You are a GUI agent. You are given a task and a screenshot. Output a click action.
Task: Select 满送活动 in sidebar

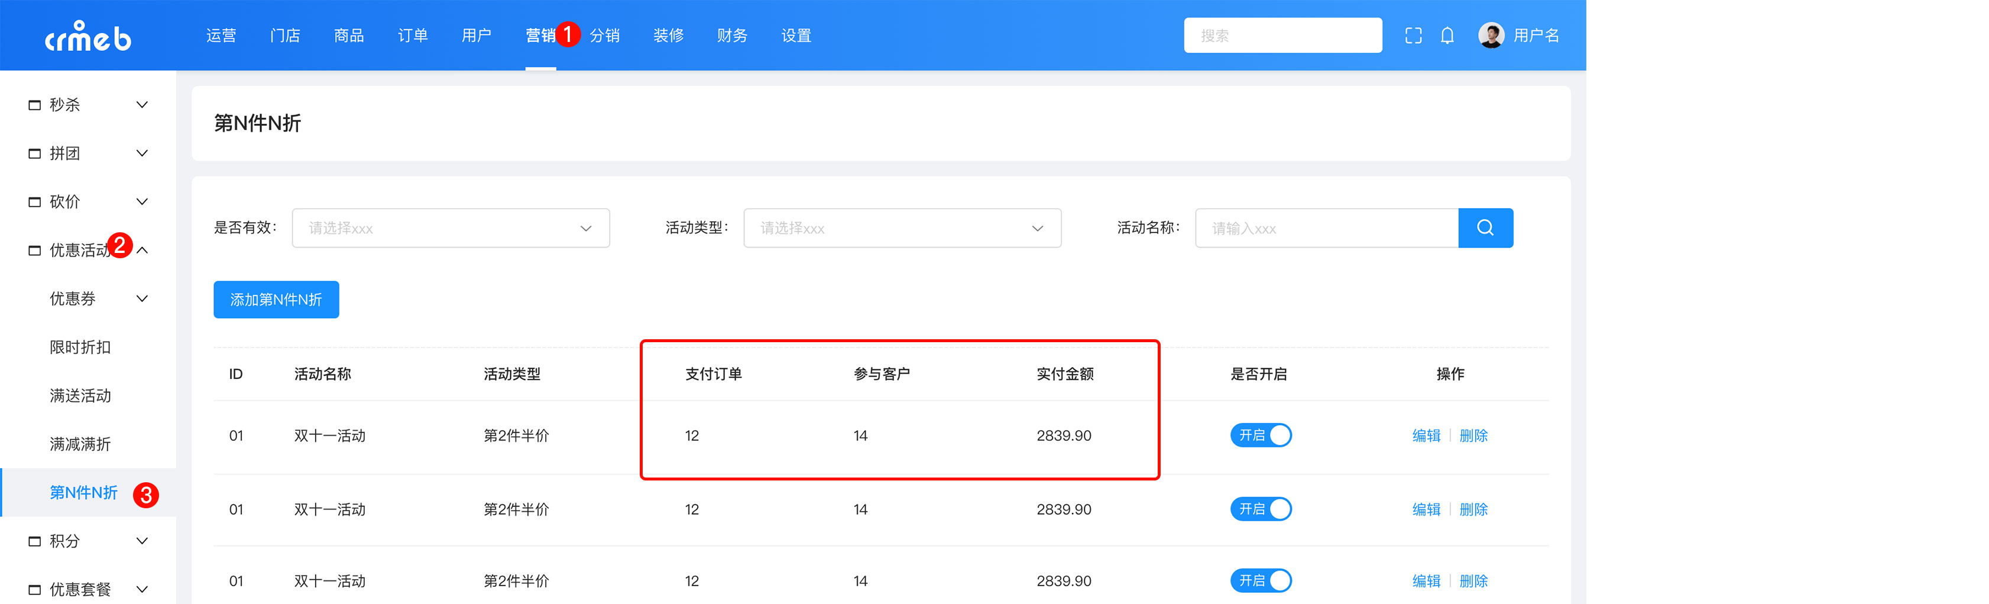click(x=80, y=397)
